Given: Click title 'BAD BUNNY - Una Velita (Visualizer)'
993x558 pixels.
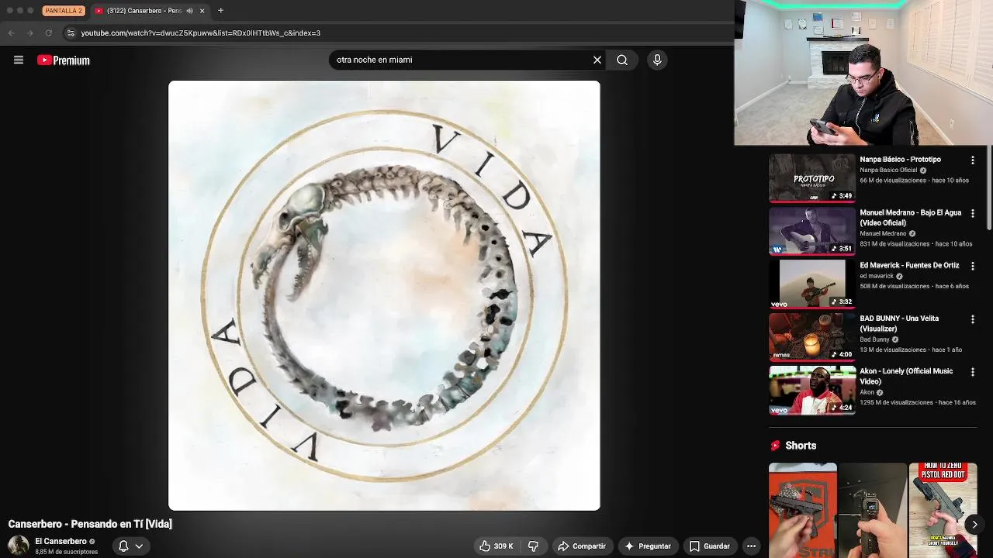Looking at the screenshot, I should tap(899, 323).
